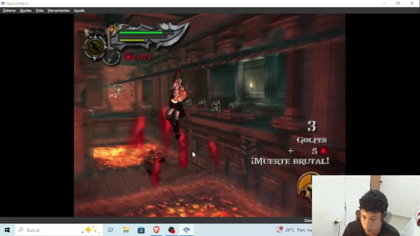
Task: Switch to the recording app with red dot
Action: click(x=172, y=230)
